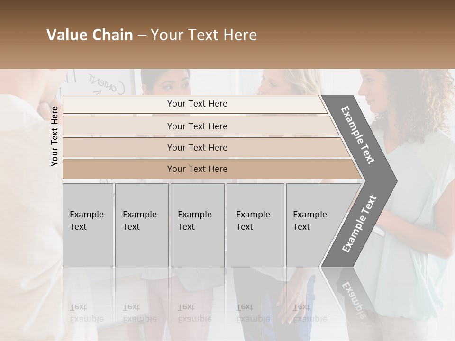Click the lower chevron 'Example Text' label
This screenshot has height=341, width=455.
[359, 224]
